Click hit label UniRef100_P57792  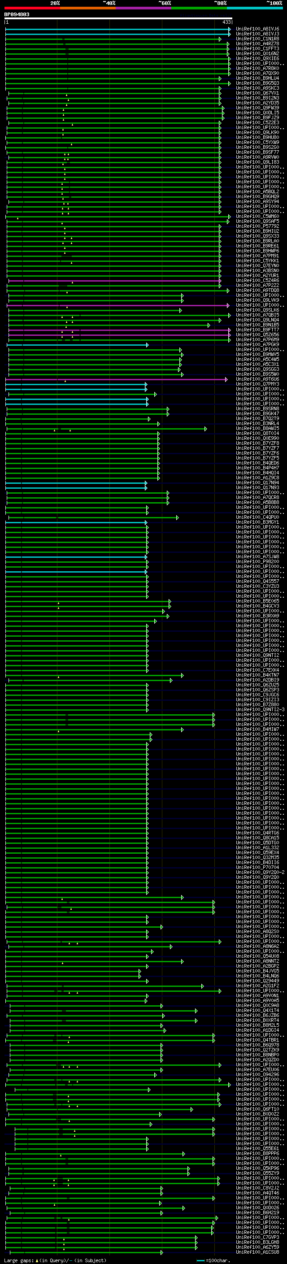click(257, 226)
